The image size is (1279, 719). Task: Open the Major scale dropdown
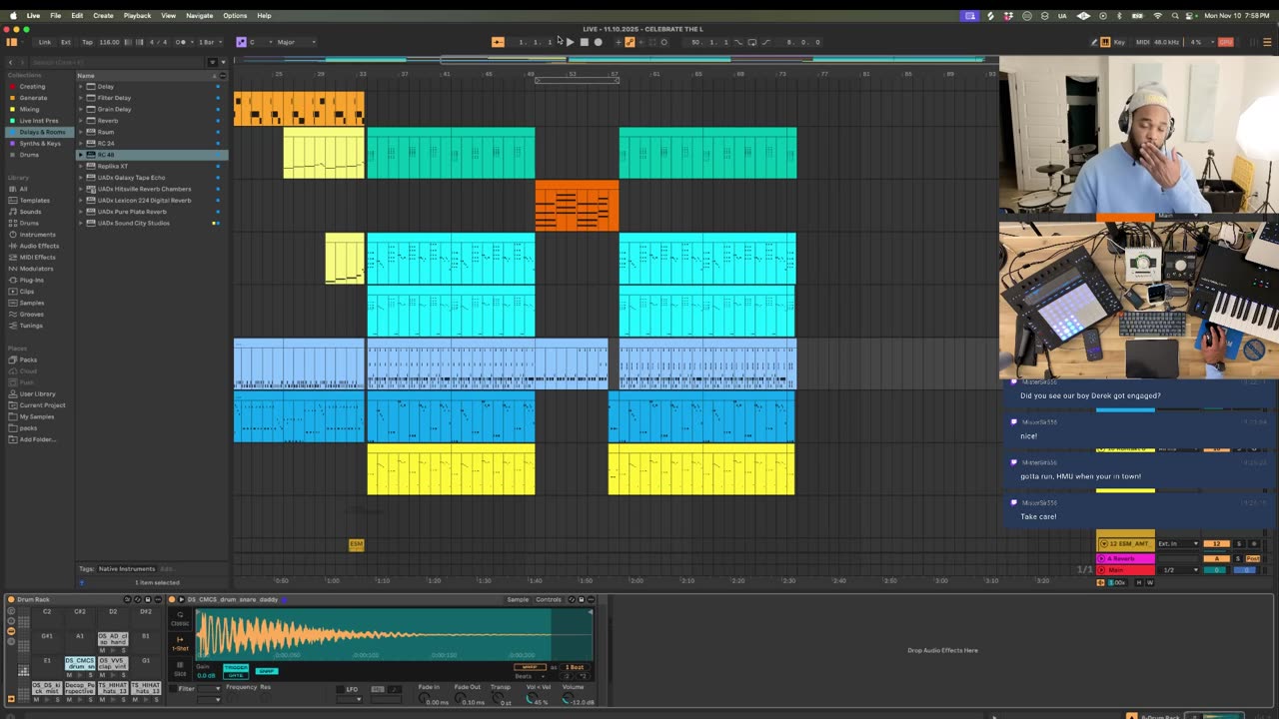[296, 42]
